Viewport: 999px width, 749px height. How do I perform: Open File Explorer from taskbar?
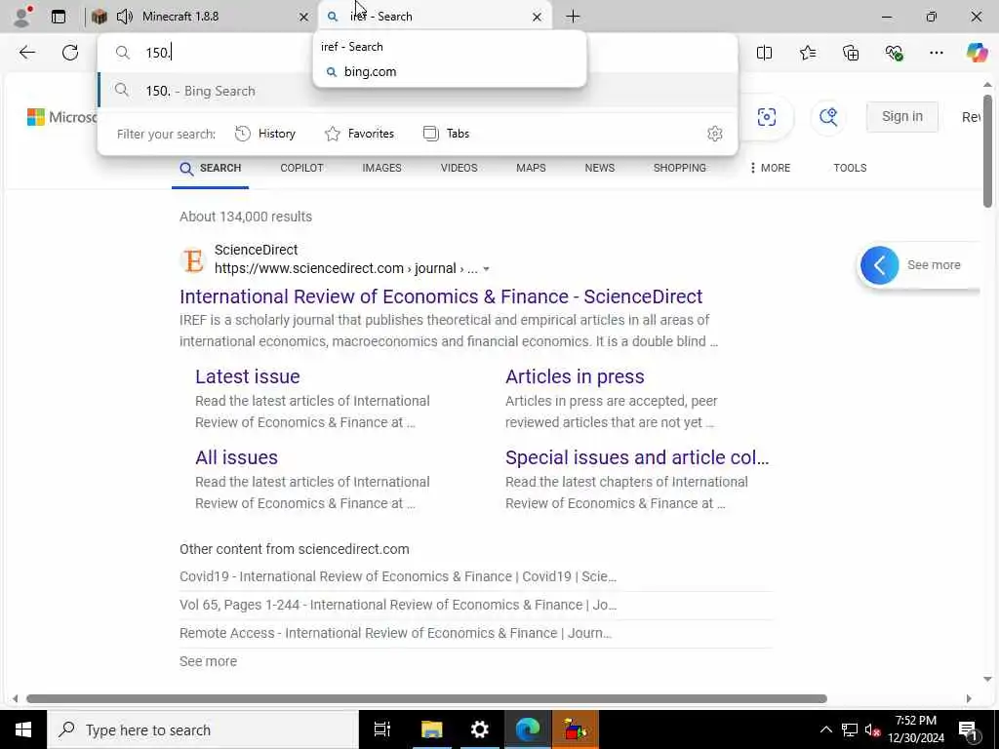coord(431,729)
